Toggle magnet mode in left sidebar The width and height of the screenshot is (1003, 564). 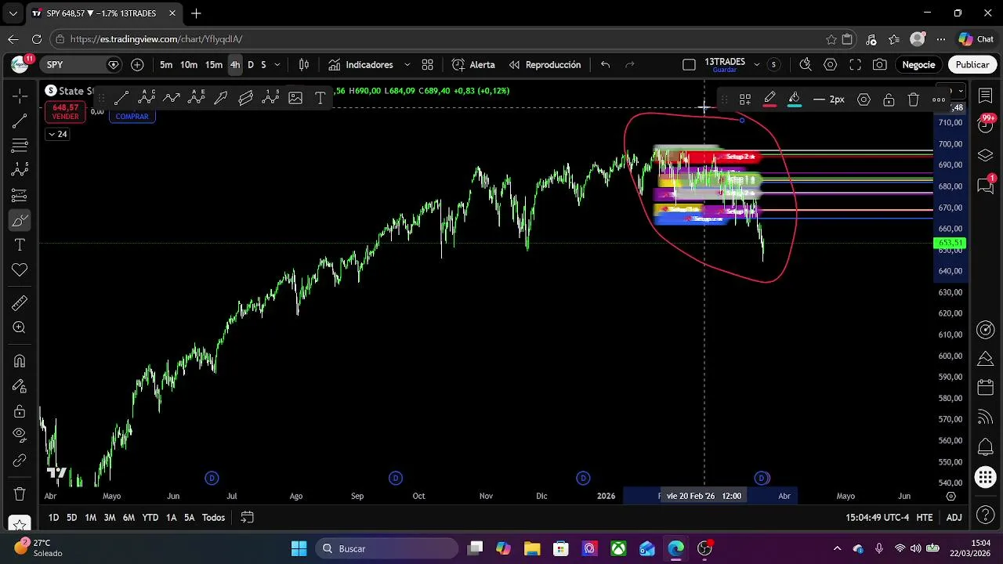click(x=20, y=361)
